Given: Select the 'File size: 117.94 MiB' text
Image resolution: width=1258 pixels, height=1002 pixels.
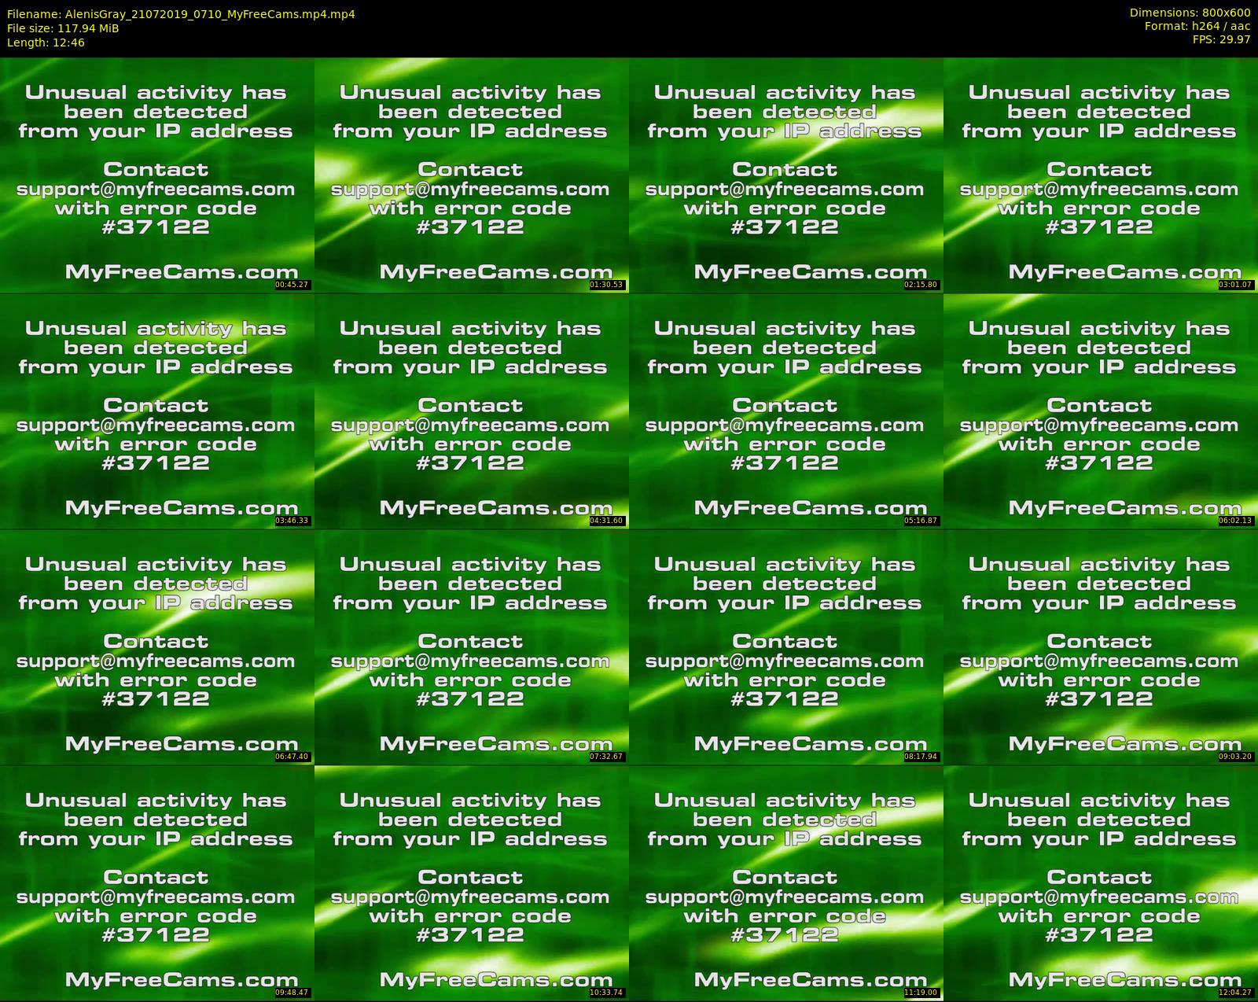Looking at the screenshot, I should click(x=63, y=28).
